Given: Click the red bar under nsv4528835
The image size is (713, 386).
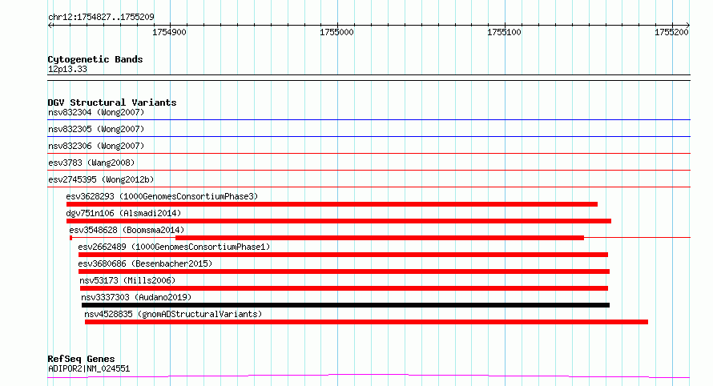Looking at the screenshot, I should 366,323.
